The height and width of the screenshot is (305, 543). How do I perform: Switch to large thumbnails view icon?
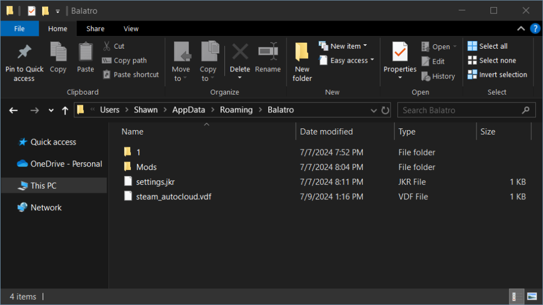(x=532, y=297)
